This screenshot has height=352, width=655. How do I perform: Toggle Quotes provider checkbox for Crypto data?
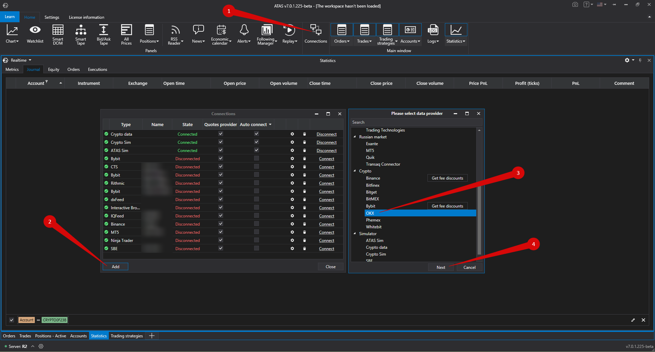point(221,134)
